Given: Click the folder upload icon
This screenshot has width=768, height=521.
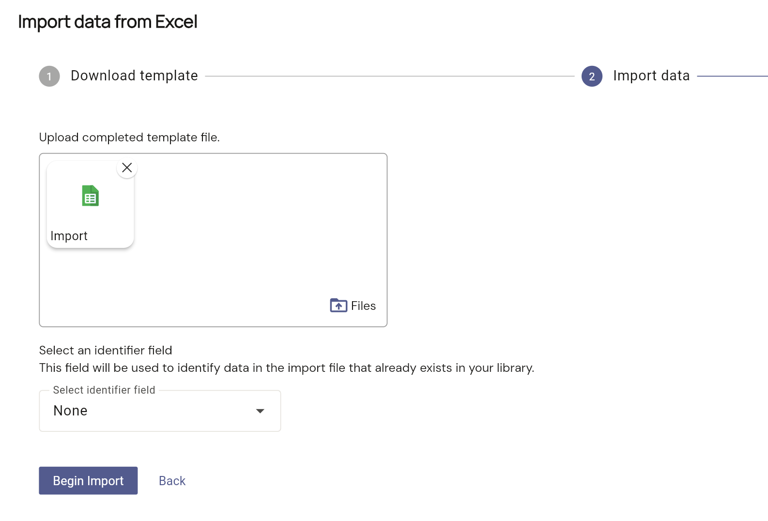Looking at the screenshot, I should [338, 306].
